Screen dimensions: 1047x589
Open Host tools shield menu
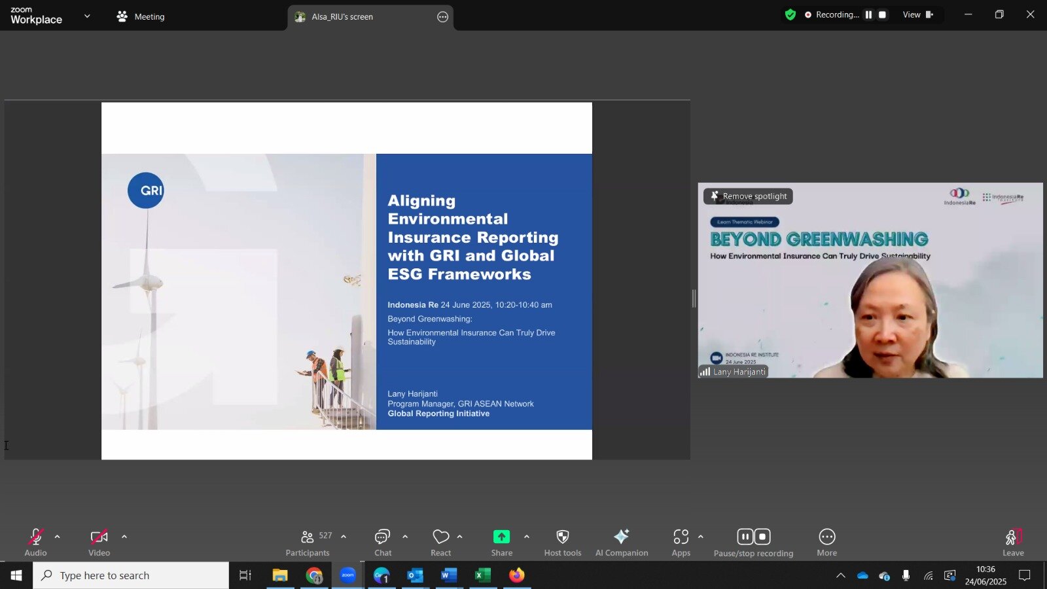(563, 543)
